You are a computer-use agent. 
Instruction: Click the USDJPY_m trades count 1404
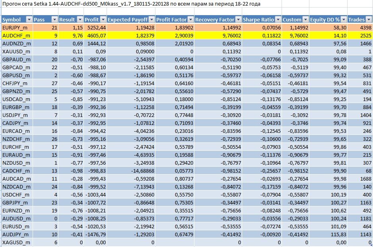click(x=365, y=115)
